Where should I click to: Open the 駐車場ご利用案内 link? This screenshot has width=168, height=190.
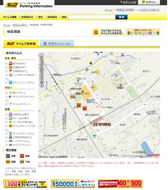point(125,10)
